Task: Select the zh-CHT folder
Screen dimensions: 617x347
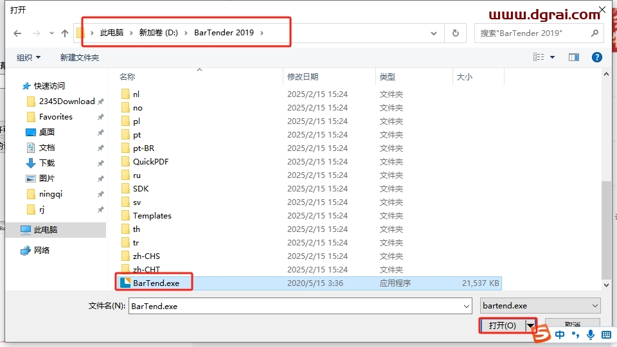Action: (x=146, y=269)
